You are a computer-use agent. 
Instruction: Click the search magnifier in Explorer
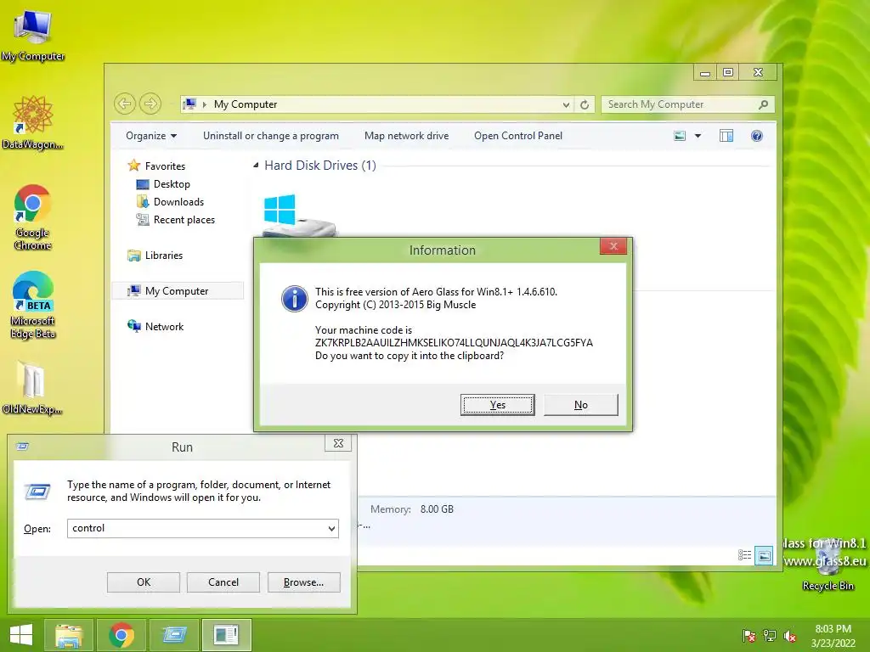point(764,104)
